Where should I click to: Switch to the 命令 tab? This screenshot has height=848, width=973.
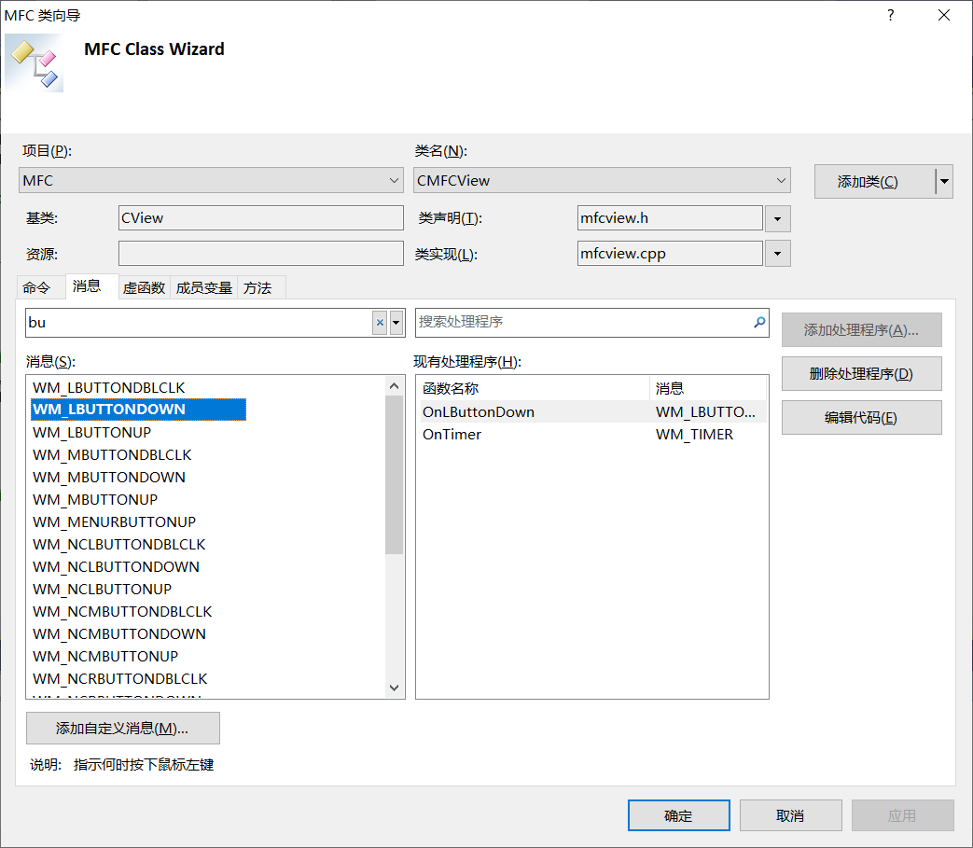(x=40, y=287)
